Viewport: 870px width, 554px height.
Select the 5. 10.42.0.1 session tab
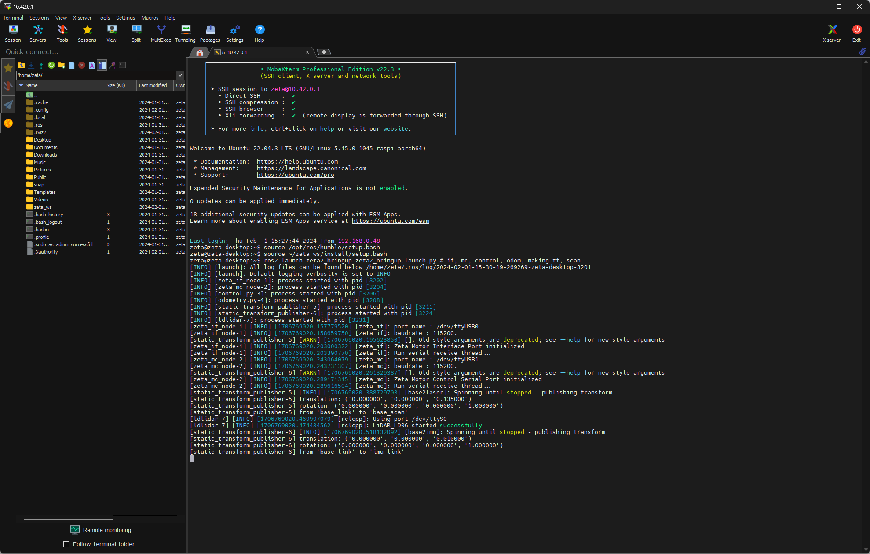coord(260,52)
